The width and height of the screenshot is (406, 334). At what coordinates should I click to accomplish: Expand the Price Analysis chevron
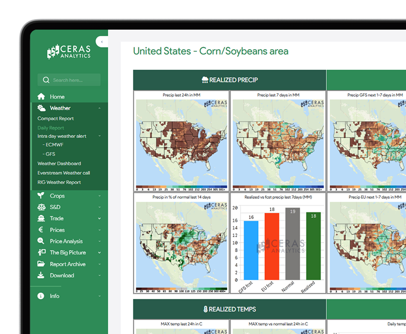tap(99, 241)
